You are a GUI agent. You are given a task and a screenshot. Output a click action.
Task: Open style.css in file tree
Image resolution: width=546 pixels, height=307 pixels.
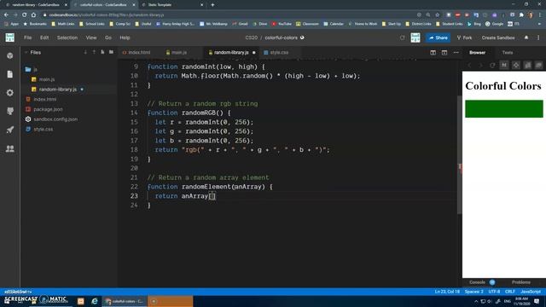[44, 129]
